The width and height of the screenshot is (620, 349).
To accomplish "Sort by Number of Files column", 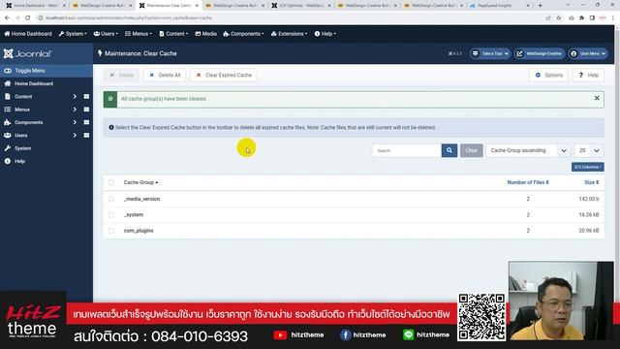I will [x=528, y=182].
